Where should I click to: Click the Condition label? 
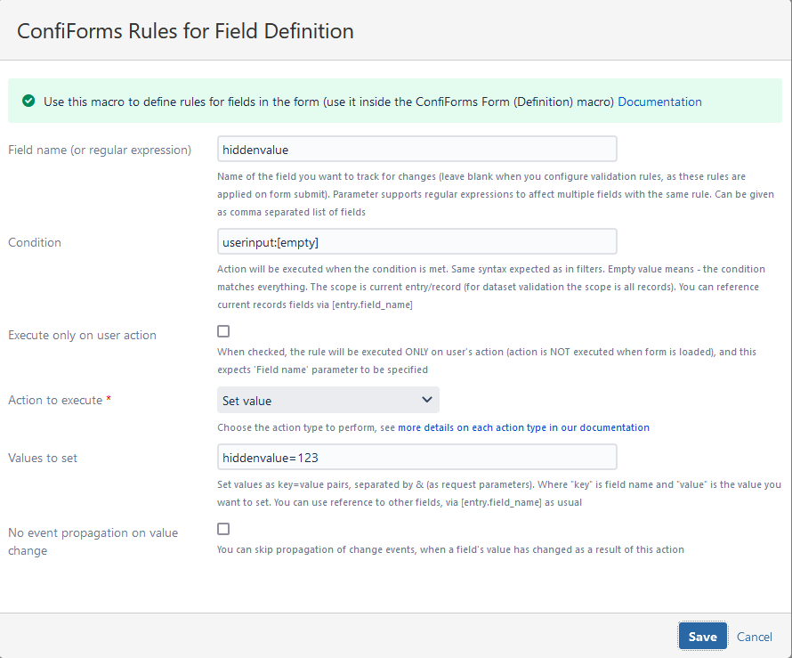[x=35, y=242]
